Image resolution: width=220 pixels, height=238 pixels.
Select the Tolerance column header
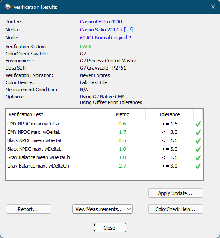[169, 114]
